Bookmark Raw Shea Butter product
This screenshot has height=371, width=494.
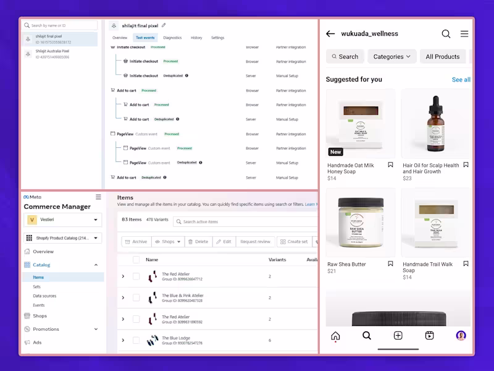click(390, 263)
